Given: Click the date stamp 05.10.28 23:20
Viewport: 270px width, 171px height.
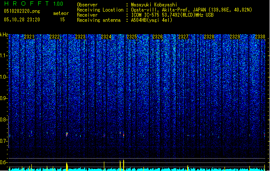Looking at the screenshot, I should point(22,20).
